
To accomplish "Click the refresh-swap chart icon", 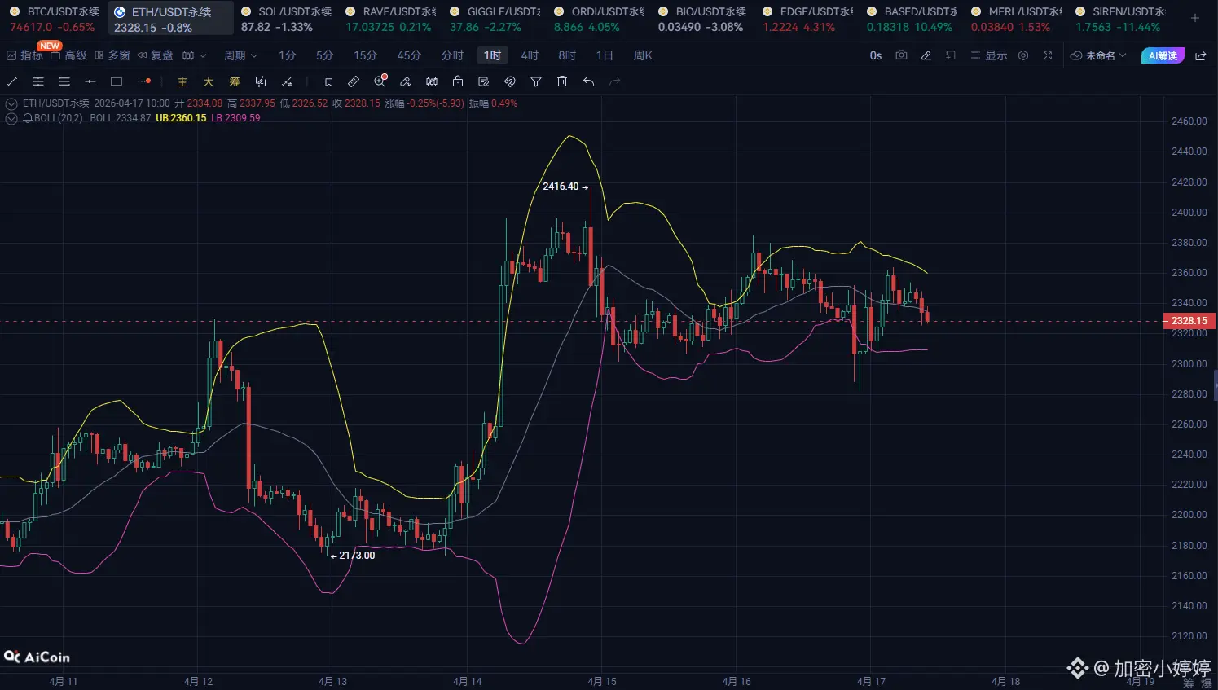I will pyautogui.click(x=261, y=81).
